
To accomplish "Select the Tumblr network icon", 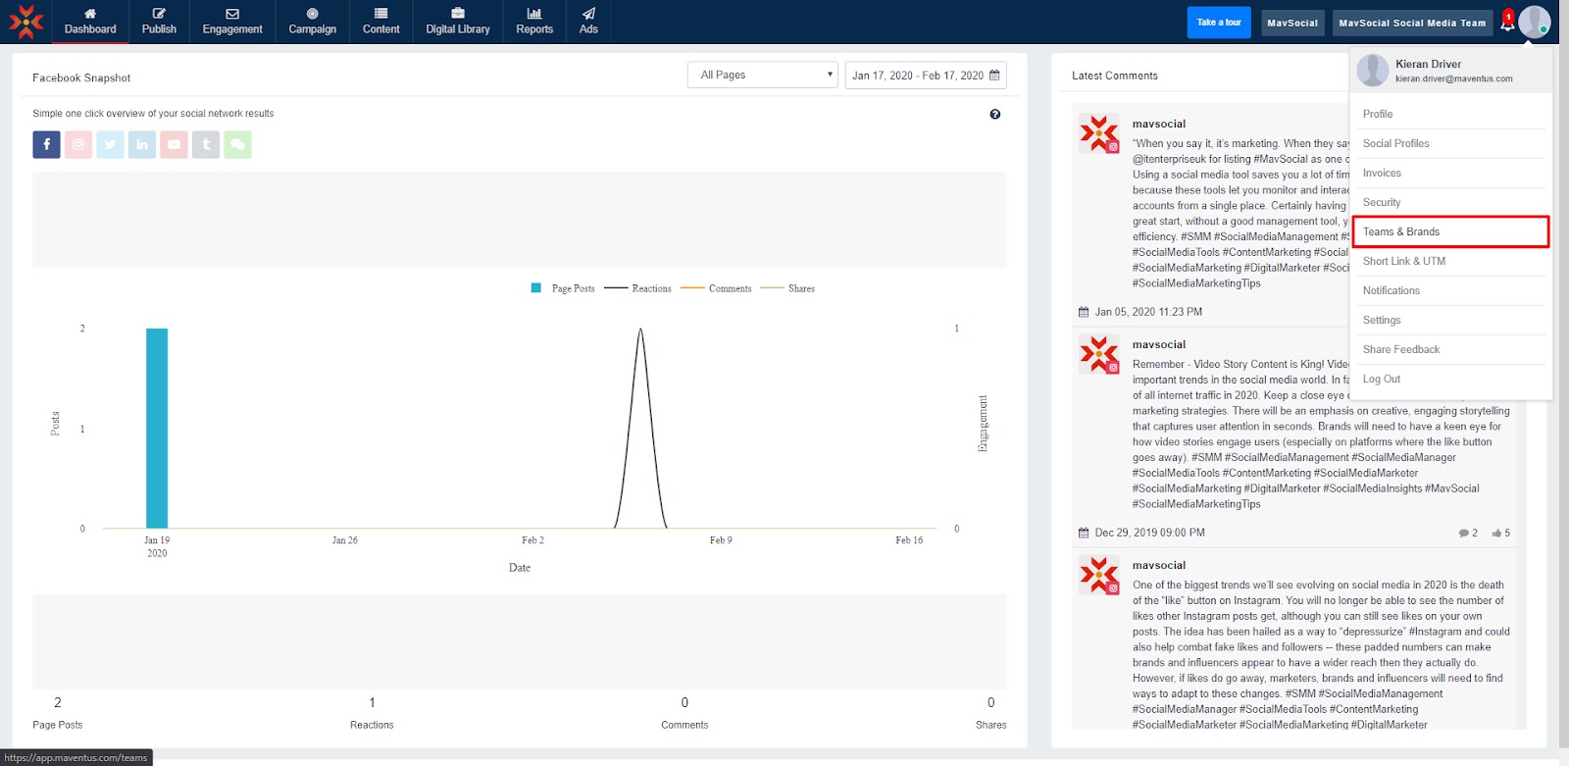I will click(206, 144).
